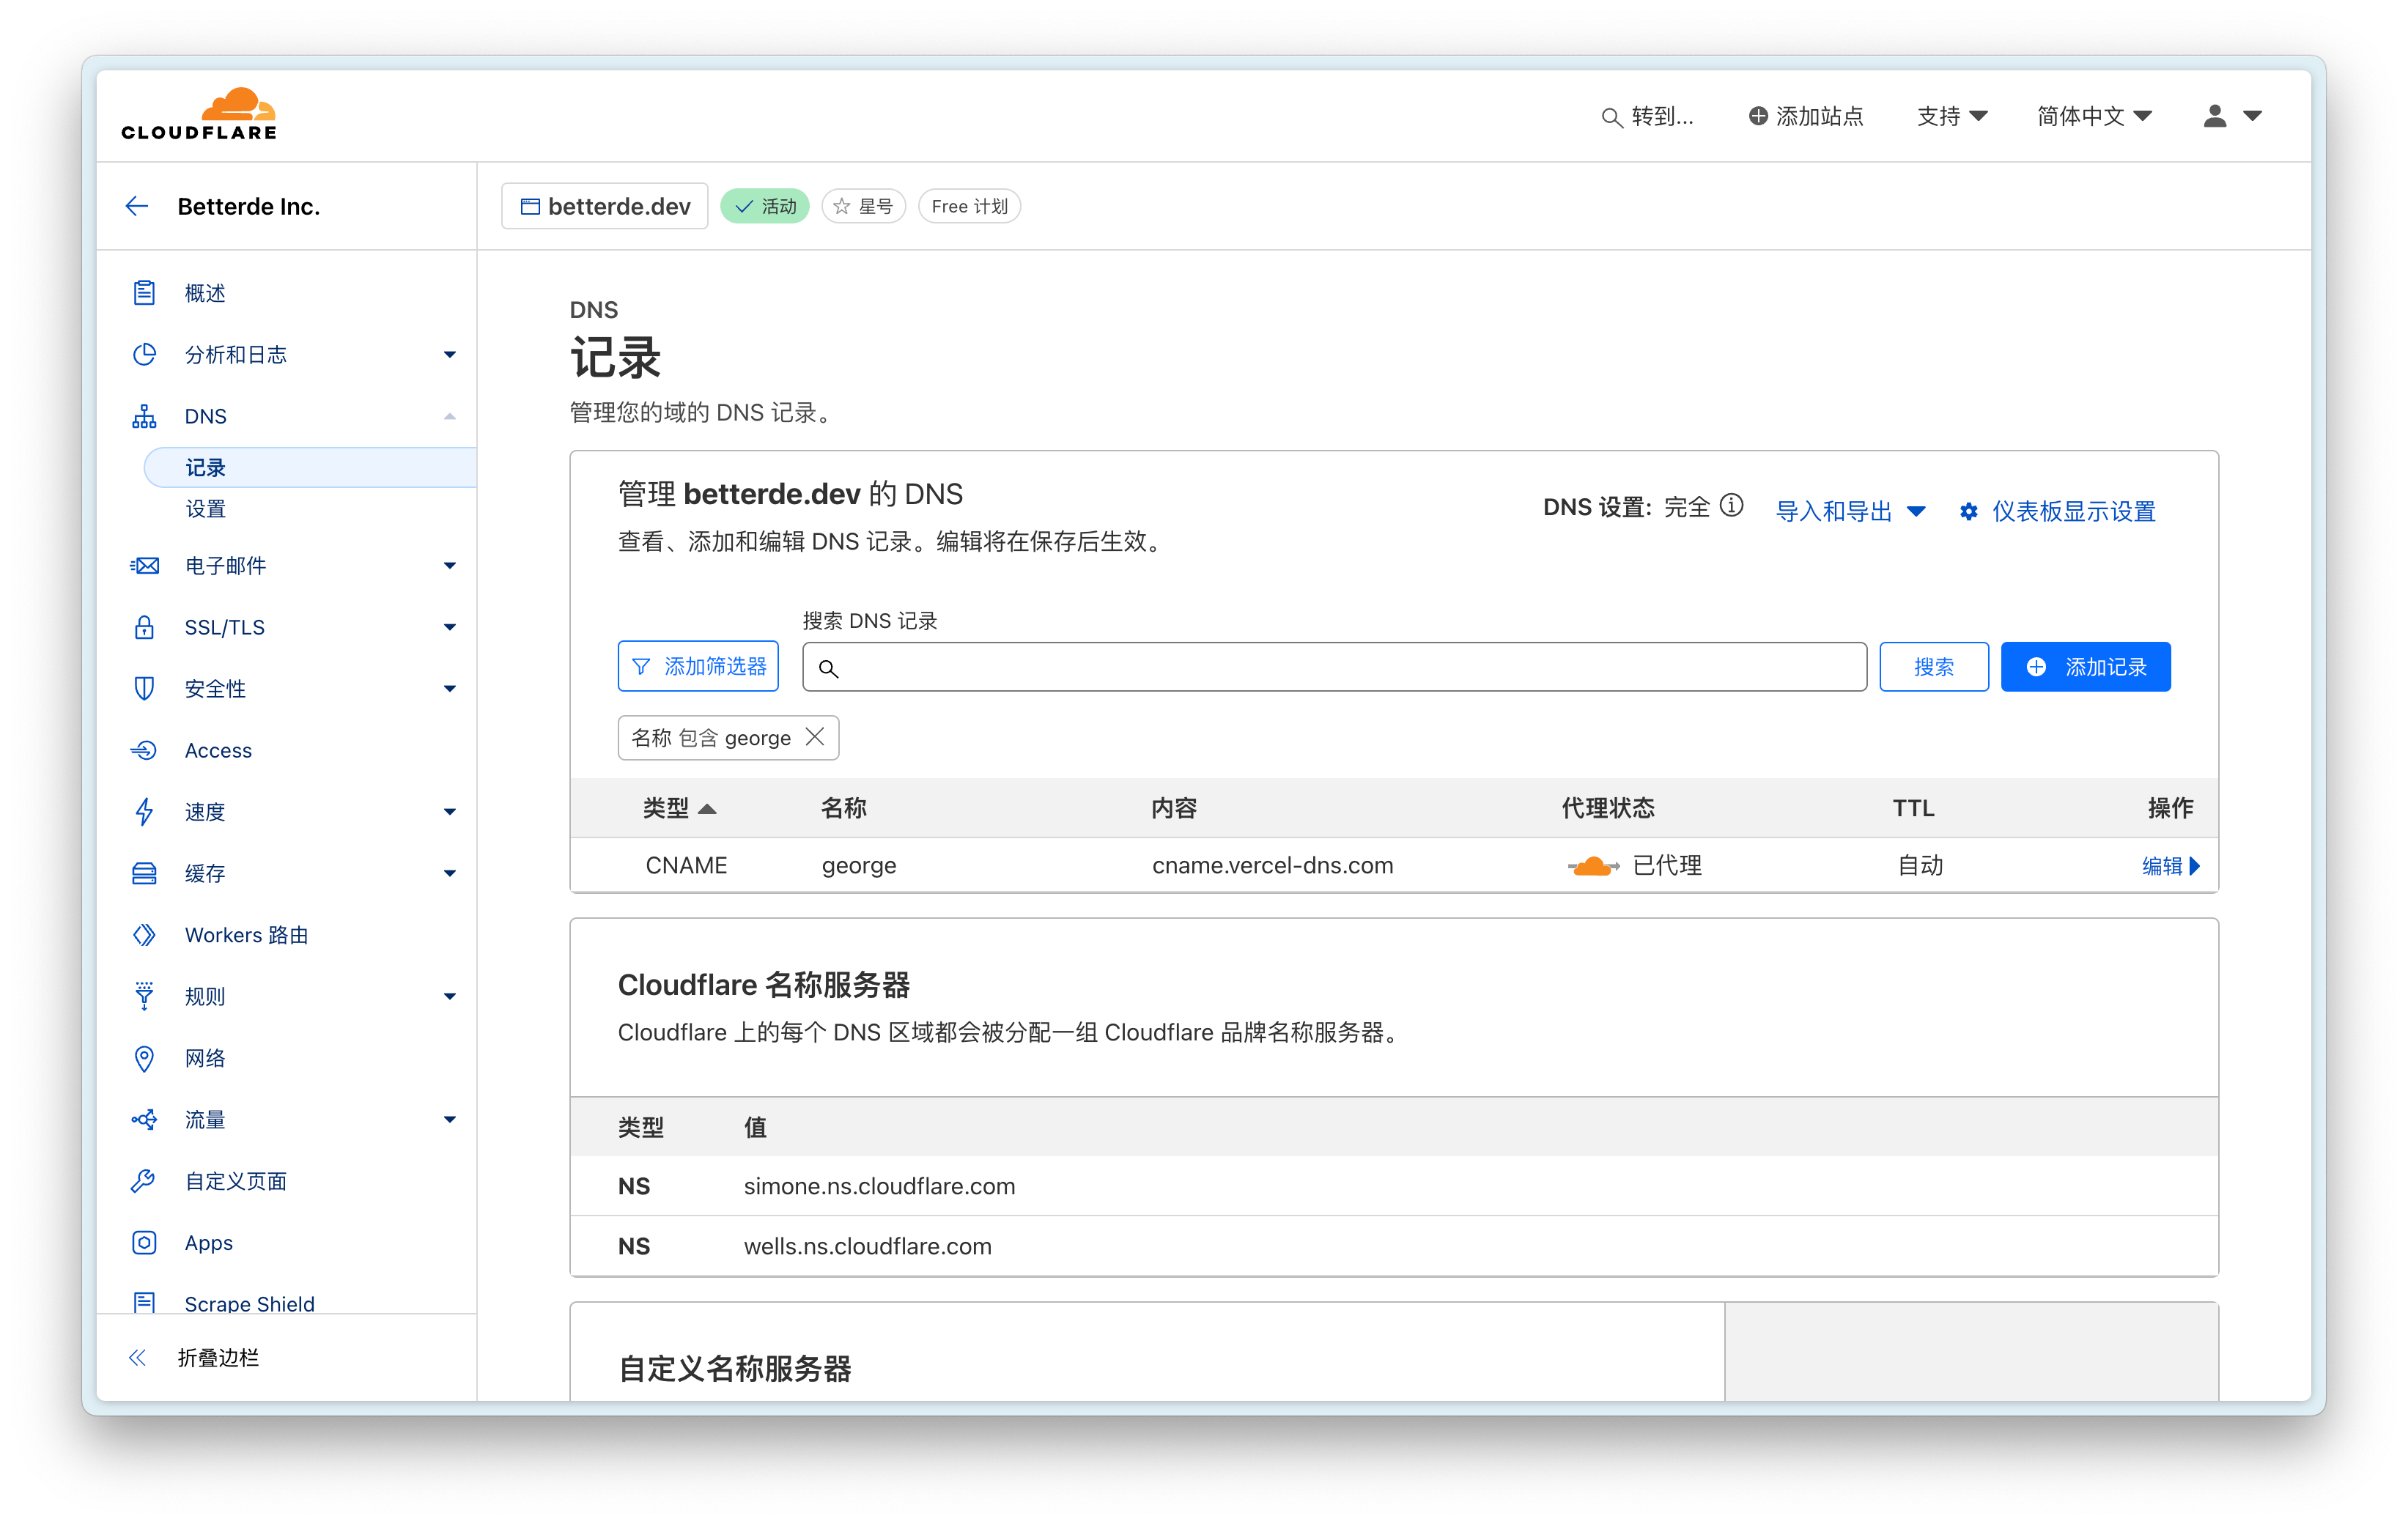Click the 搜索 DNS 记录 input field
The height and width of the screenshot is (1524, 2408).
[1334, 666]
